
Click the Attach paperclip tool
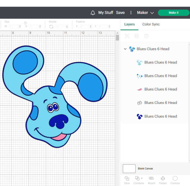pos(151,180)
